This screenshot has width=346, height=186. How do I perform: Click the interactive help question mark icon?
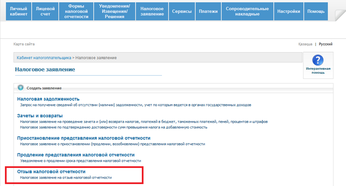[x=318, y=60]
